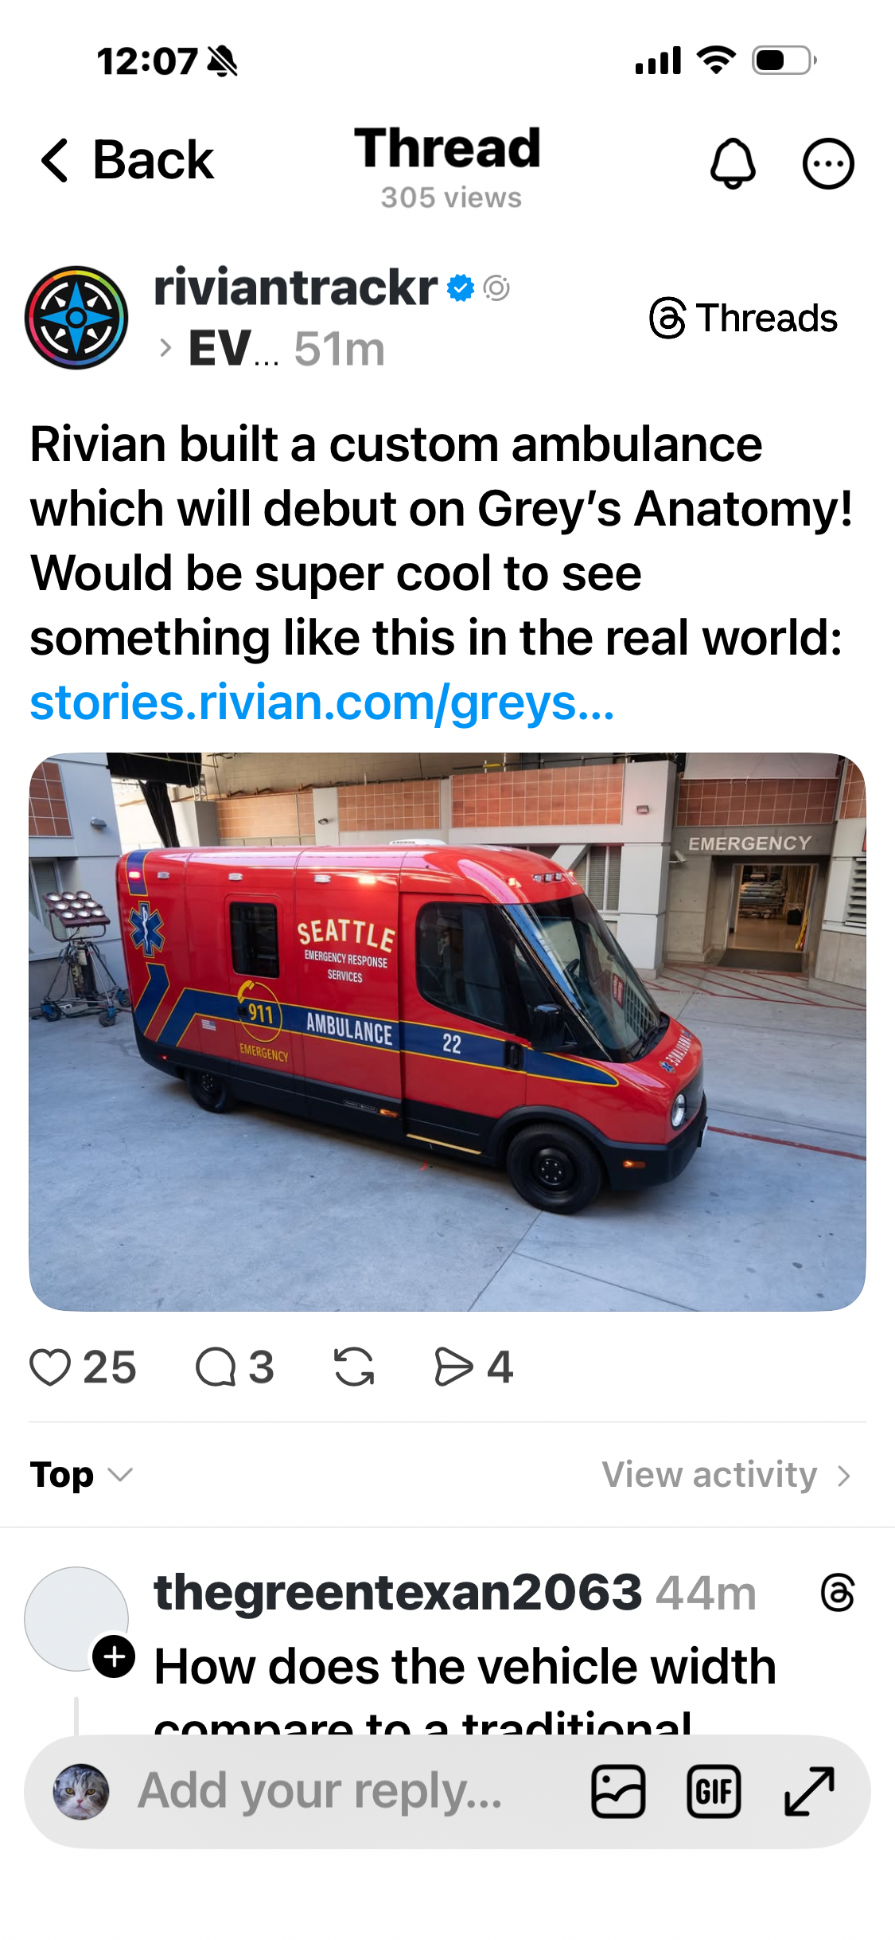Like the post with heart icon

[50, 1367]
